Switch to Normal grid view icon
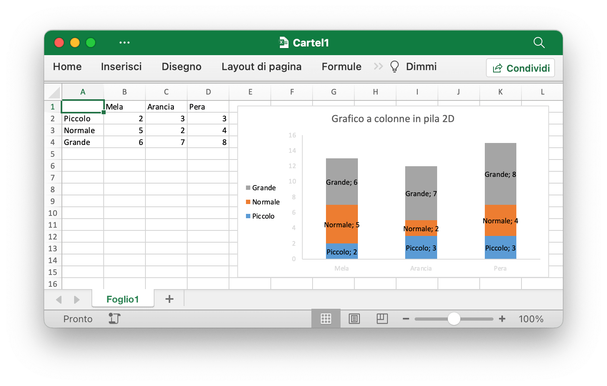The height and width of the screenshot is (386, 607). click(326, 319)
